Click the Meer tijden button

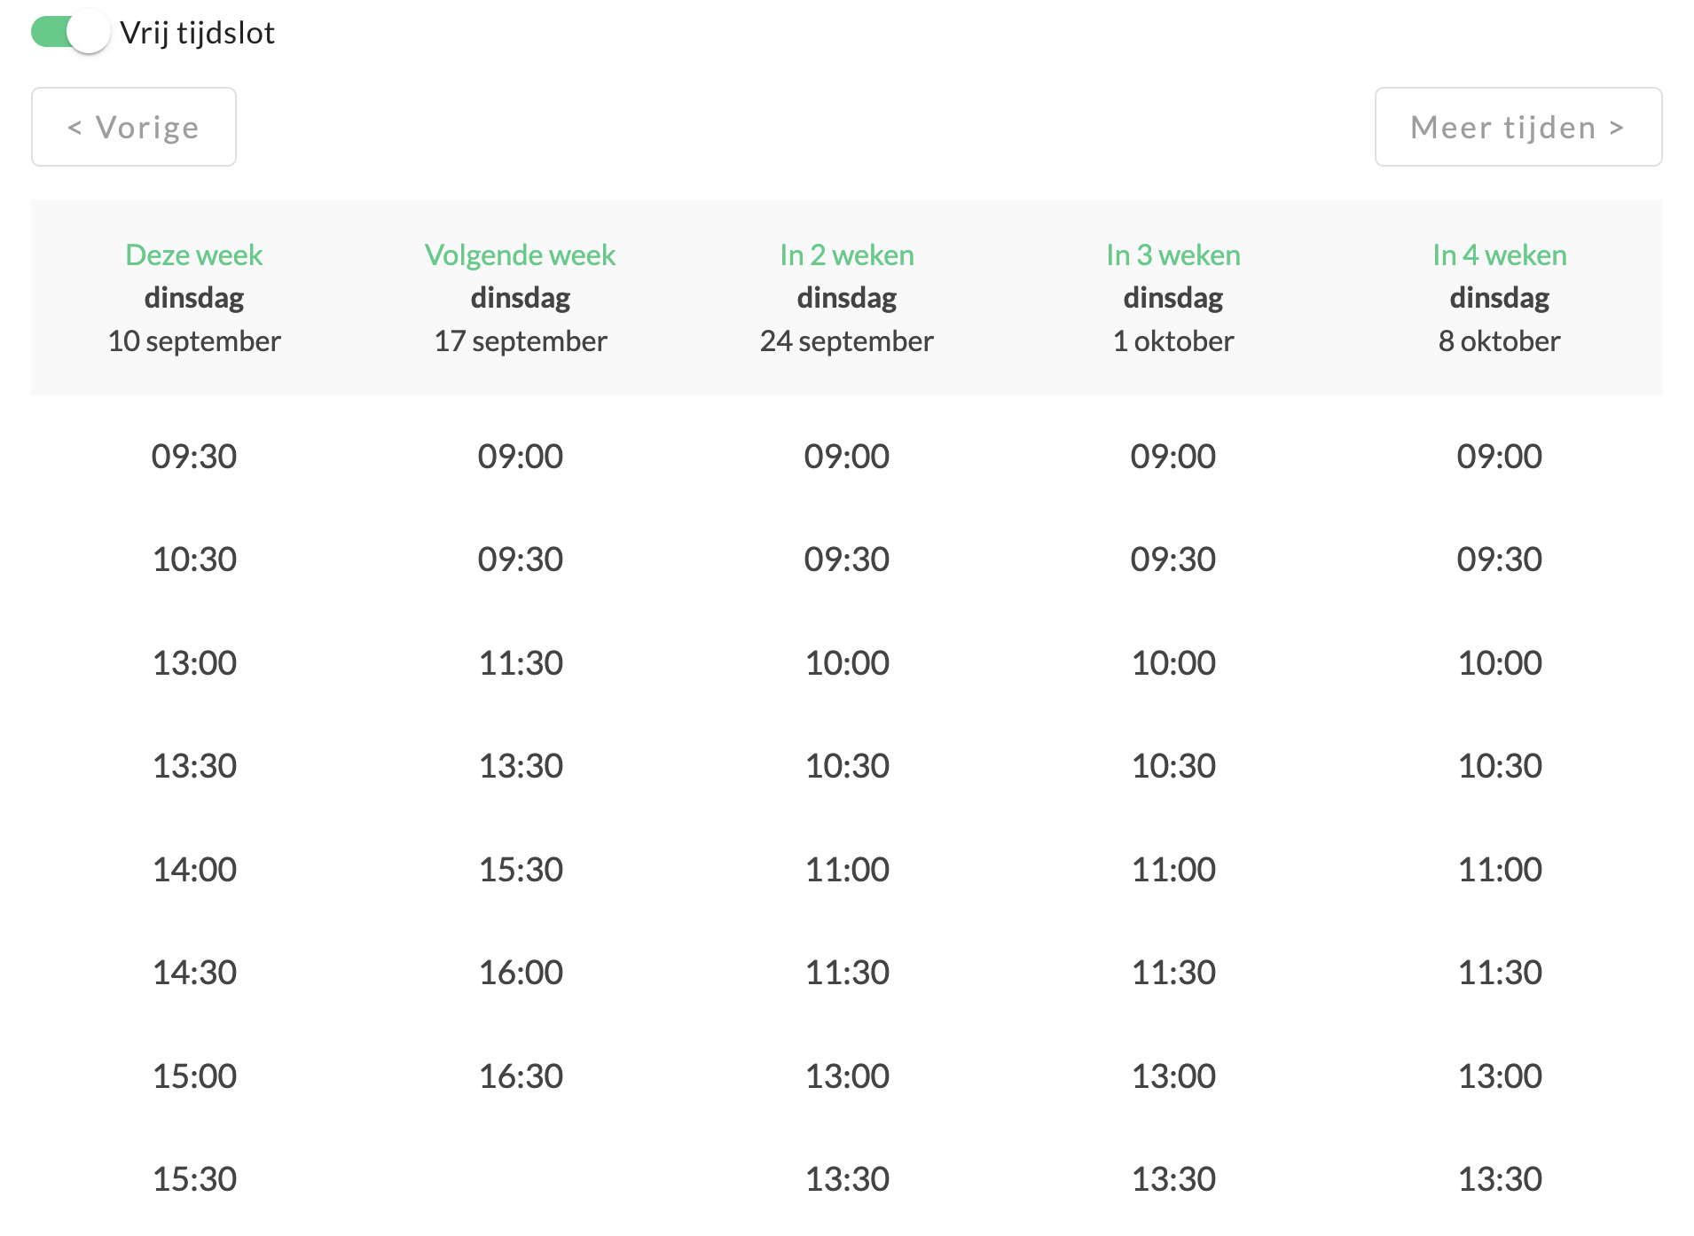[1518, 127]
